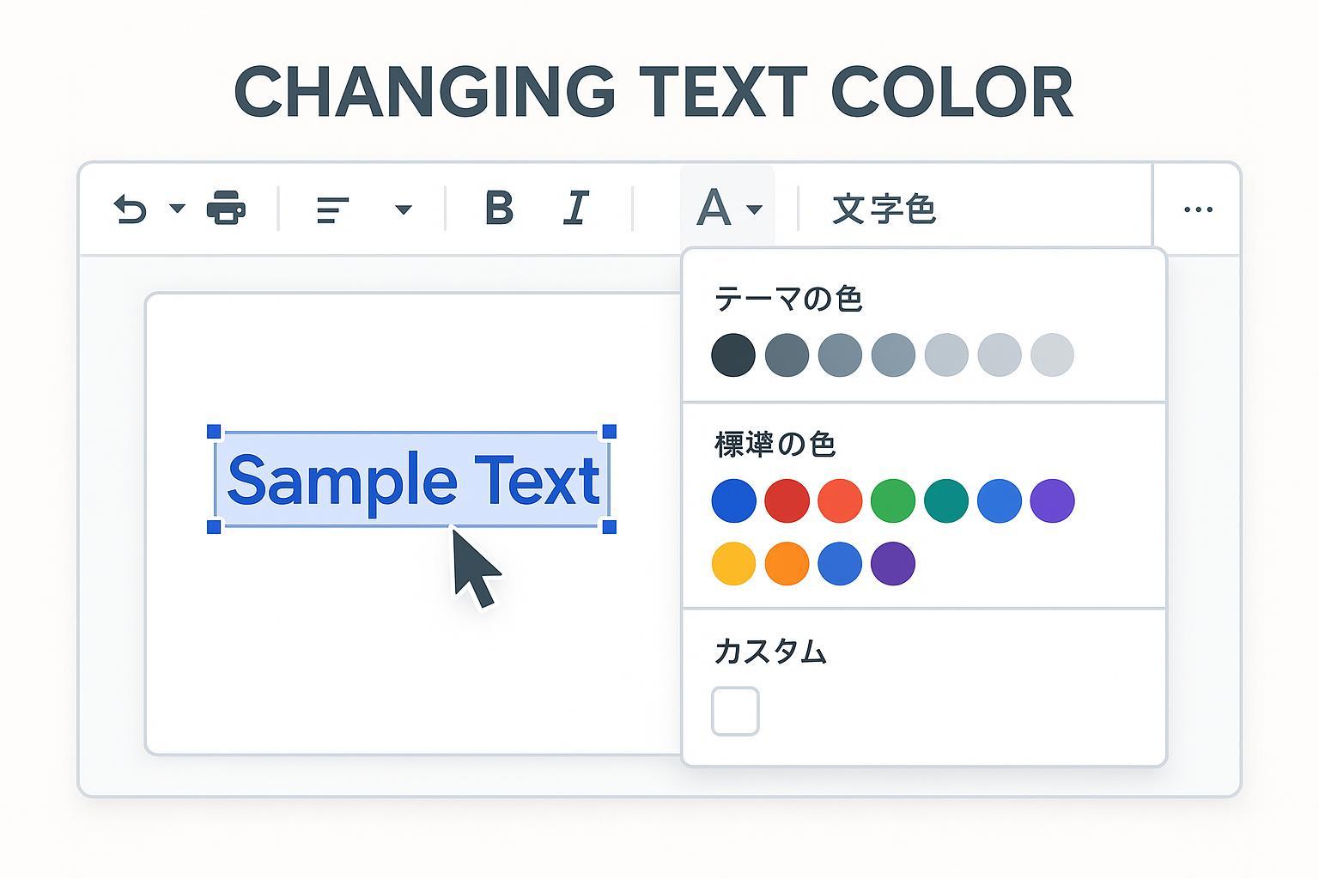Choose the green standard color swatch
This screenshot has width=1319, height=879.
[893, 501]
